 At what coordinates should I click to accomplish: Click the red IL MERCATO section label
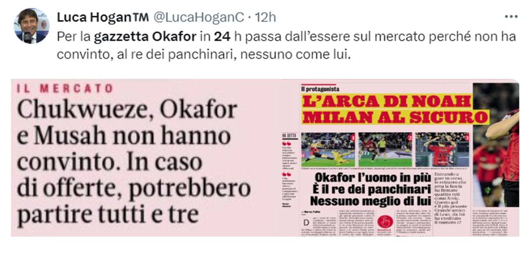(64, 89)
